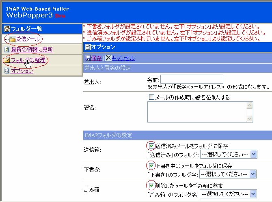Click the WebPopper3 logo title
272x202 pixels.
click(29, 15)
